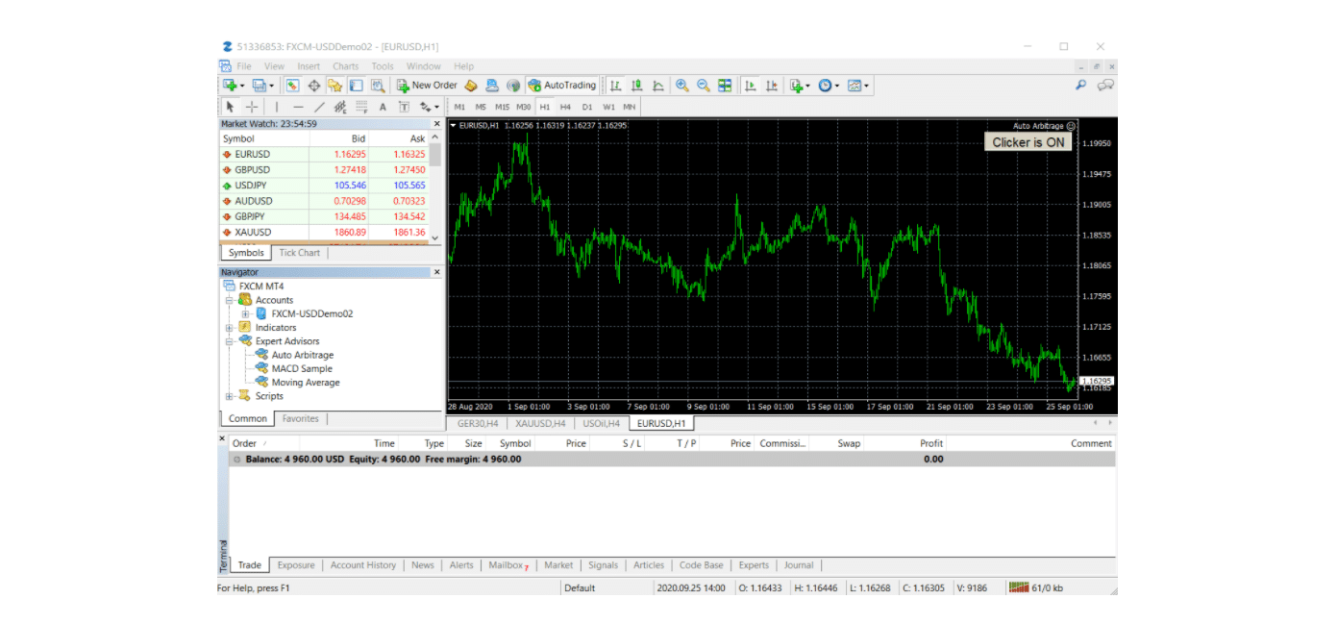Viewport: 1337px width, 624px height.
Task: Close the Market Watch panel
Action: [x=437, y=123]
